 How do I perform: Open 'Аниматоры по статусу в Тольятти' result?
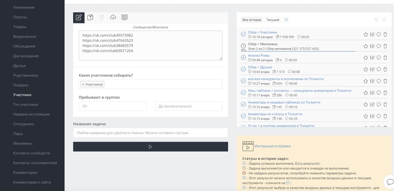coord(275,114)
